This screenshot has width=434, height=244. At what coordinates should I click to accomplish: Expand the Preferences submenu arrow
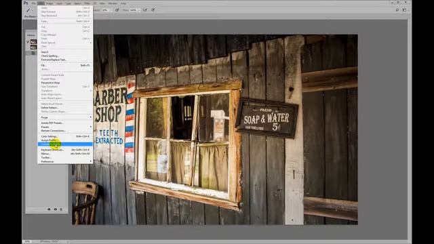90,161
